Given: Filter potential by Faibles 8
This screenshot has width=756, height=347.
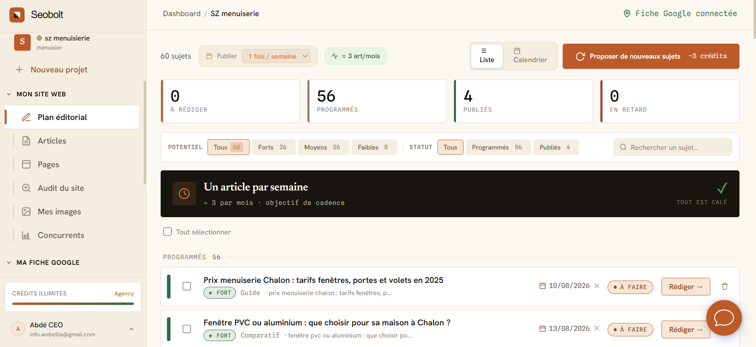Looking at the screenshot, I should tap(374, 147).
